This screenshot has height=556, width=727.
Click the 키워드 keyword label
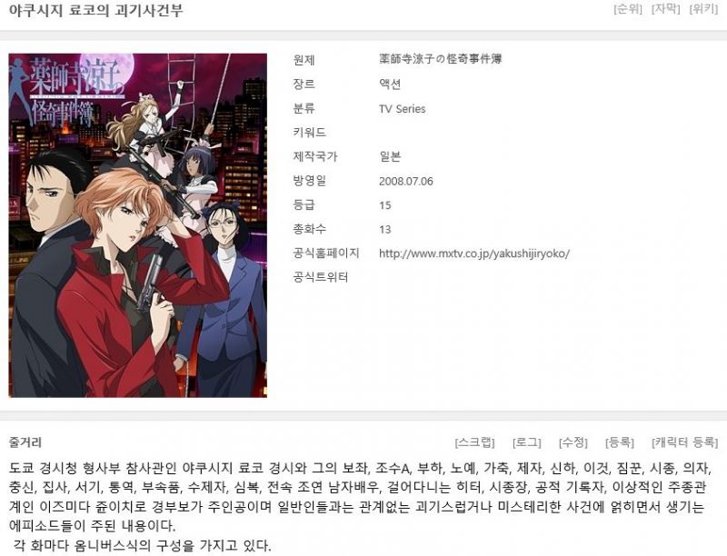pyautogui.click(x=309, y=133)
